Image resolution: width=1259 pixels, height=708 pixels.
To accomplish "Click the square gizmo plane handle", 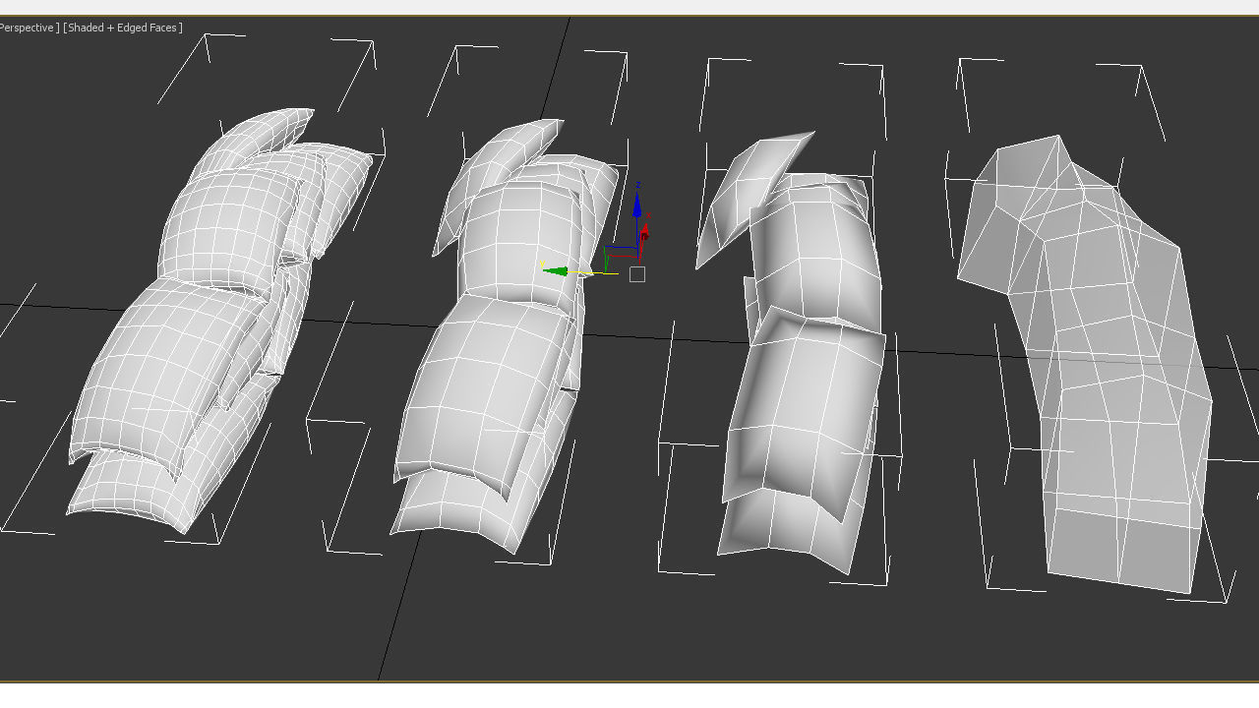I will (637, 274).
